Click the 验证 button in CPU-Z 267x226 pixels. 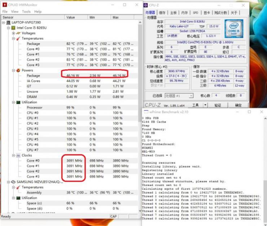[218, 105]
